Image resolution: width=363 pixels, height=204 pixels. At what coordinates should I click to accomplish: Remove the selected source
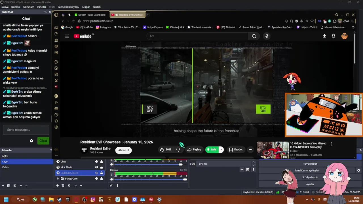63,186
